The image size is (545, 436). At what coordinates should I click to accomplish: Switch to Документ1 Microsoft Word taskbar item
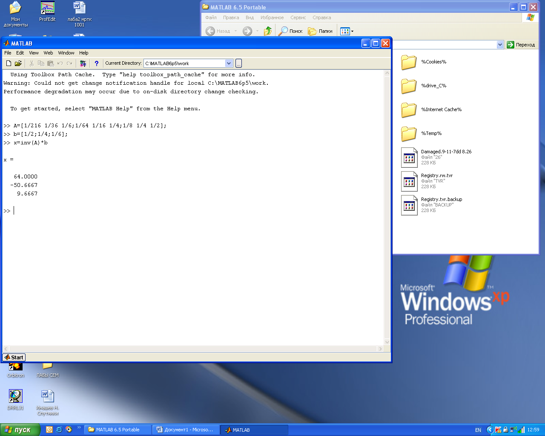coord(186,430)
